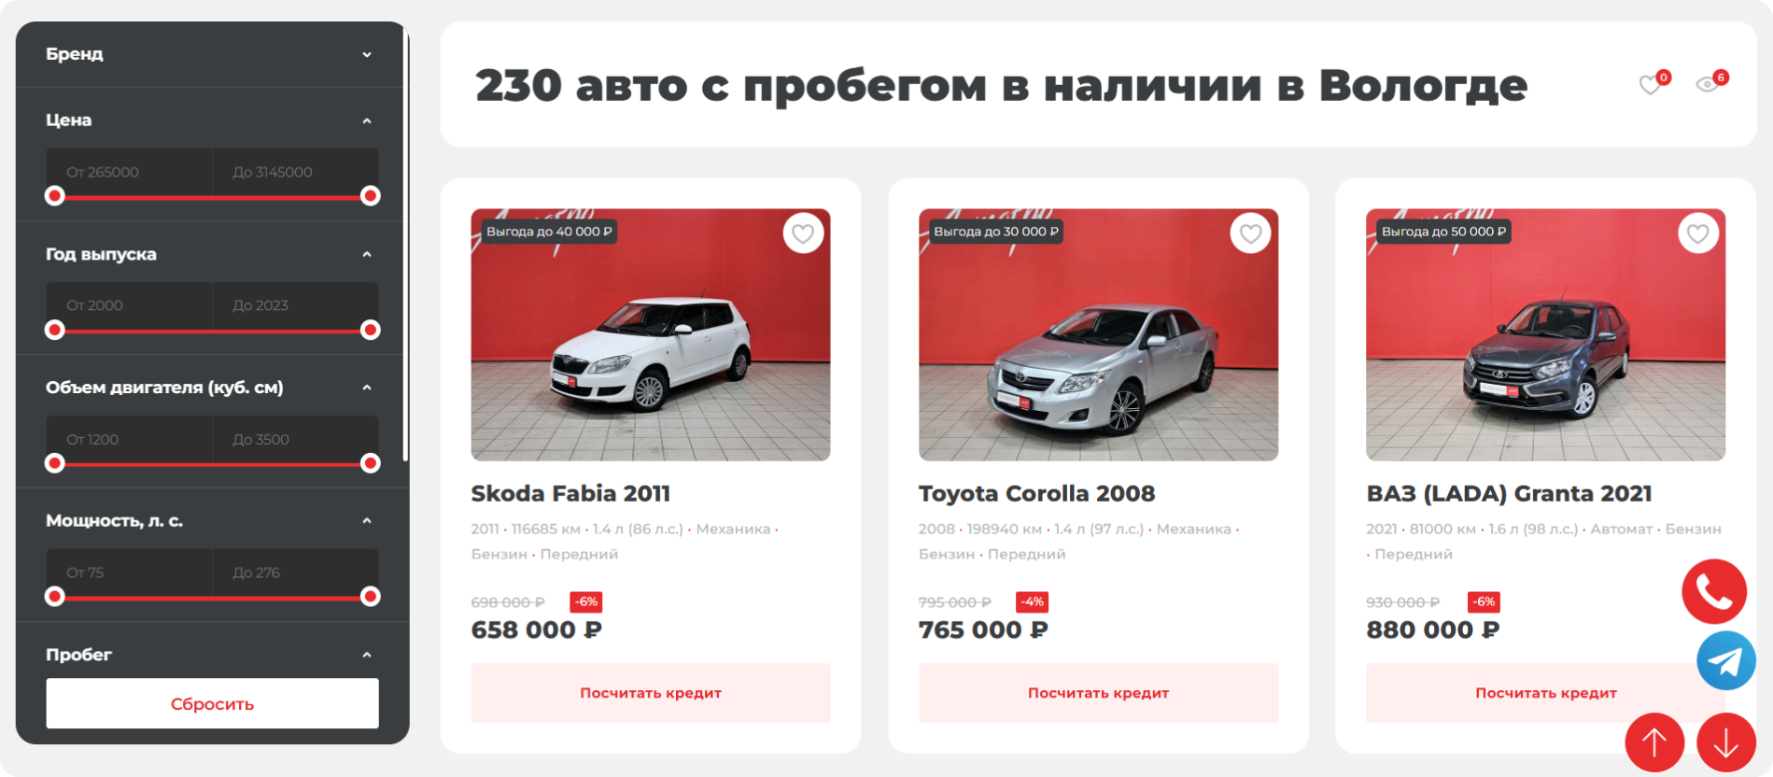Click Посчитать кредит for Skoda Fabia

[x=651, y=693]
